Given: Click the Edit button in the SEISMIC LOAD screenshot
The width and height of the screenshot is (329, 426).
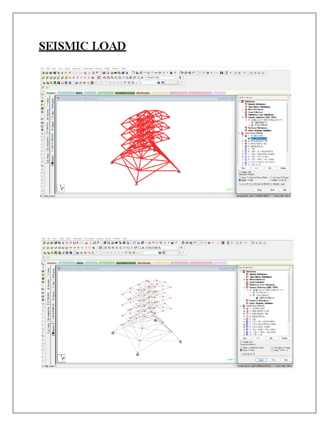Looking at the screenshot, I should pos(270,168).
